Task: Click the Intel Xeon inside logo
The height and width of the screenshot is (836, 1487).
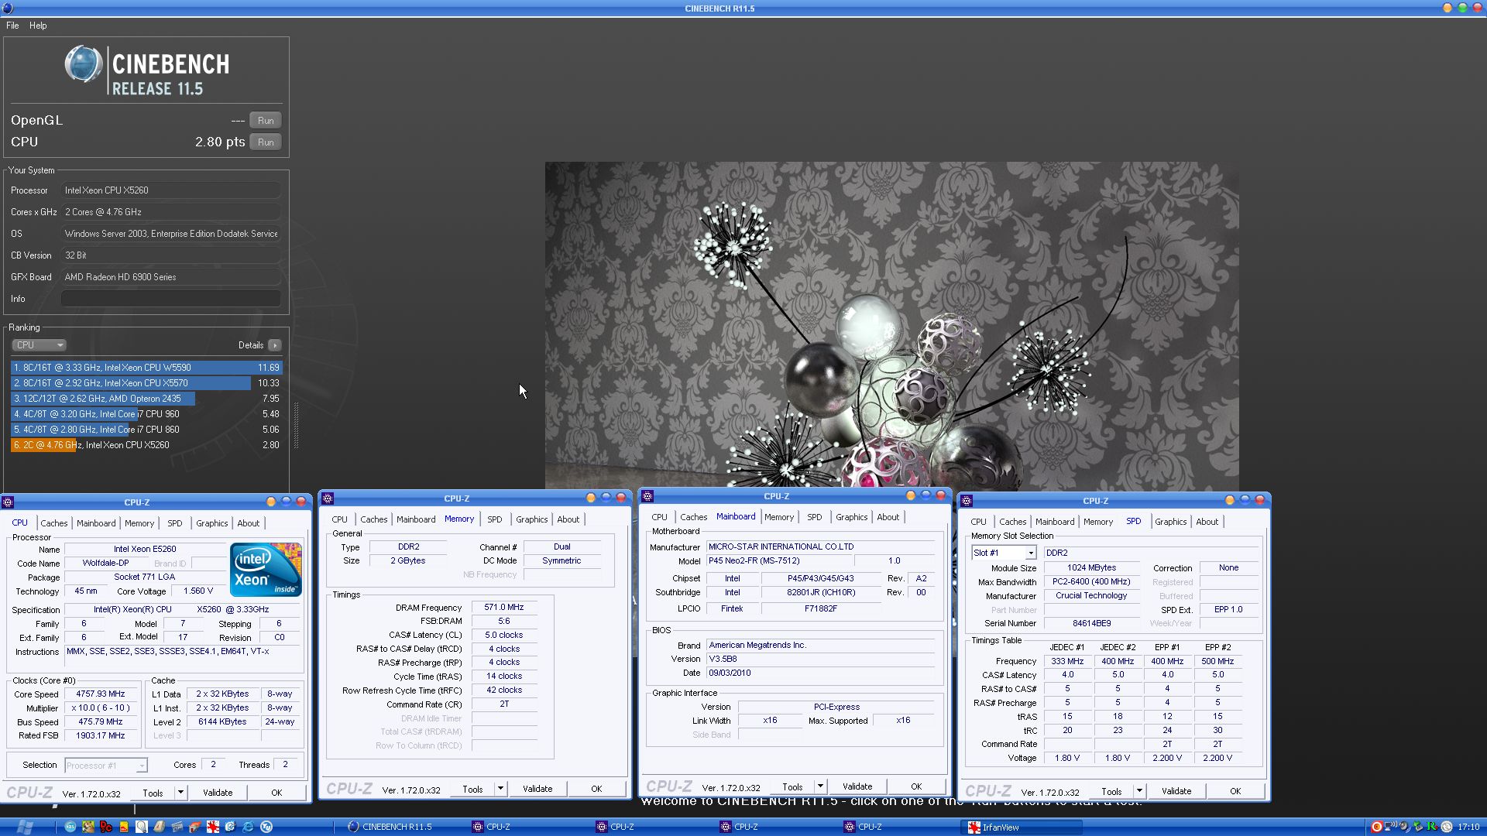Action: [265, 570]
